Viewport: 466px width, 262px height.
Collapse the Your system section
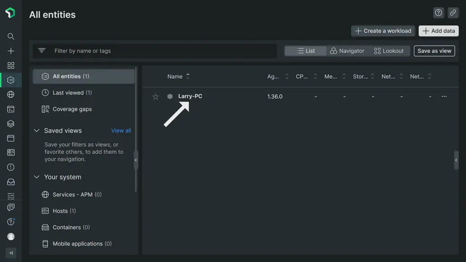(x=36, y=177)
